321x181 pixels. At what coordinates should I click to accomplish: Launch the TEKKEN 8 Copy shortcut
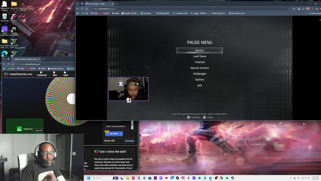(x=14, y=18)
